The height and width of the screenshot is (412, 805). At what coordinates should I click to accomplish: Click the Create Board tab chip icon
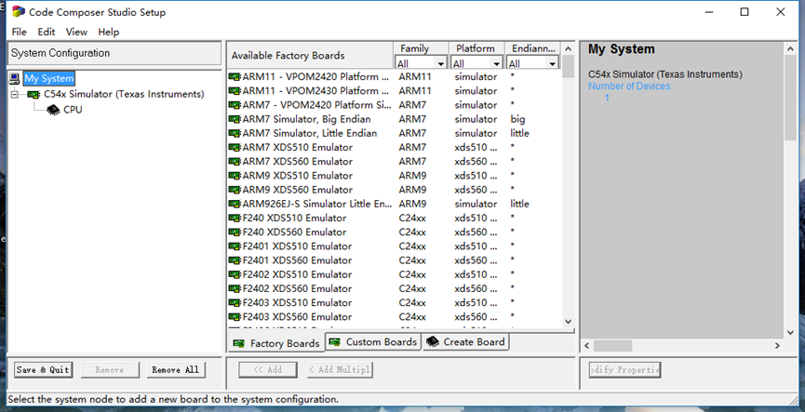tap(433, 341)
